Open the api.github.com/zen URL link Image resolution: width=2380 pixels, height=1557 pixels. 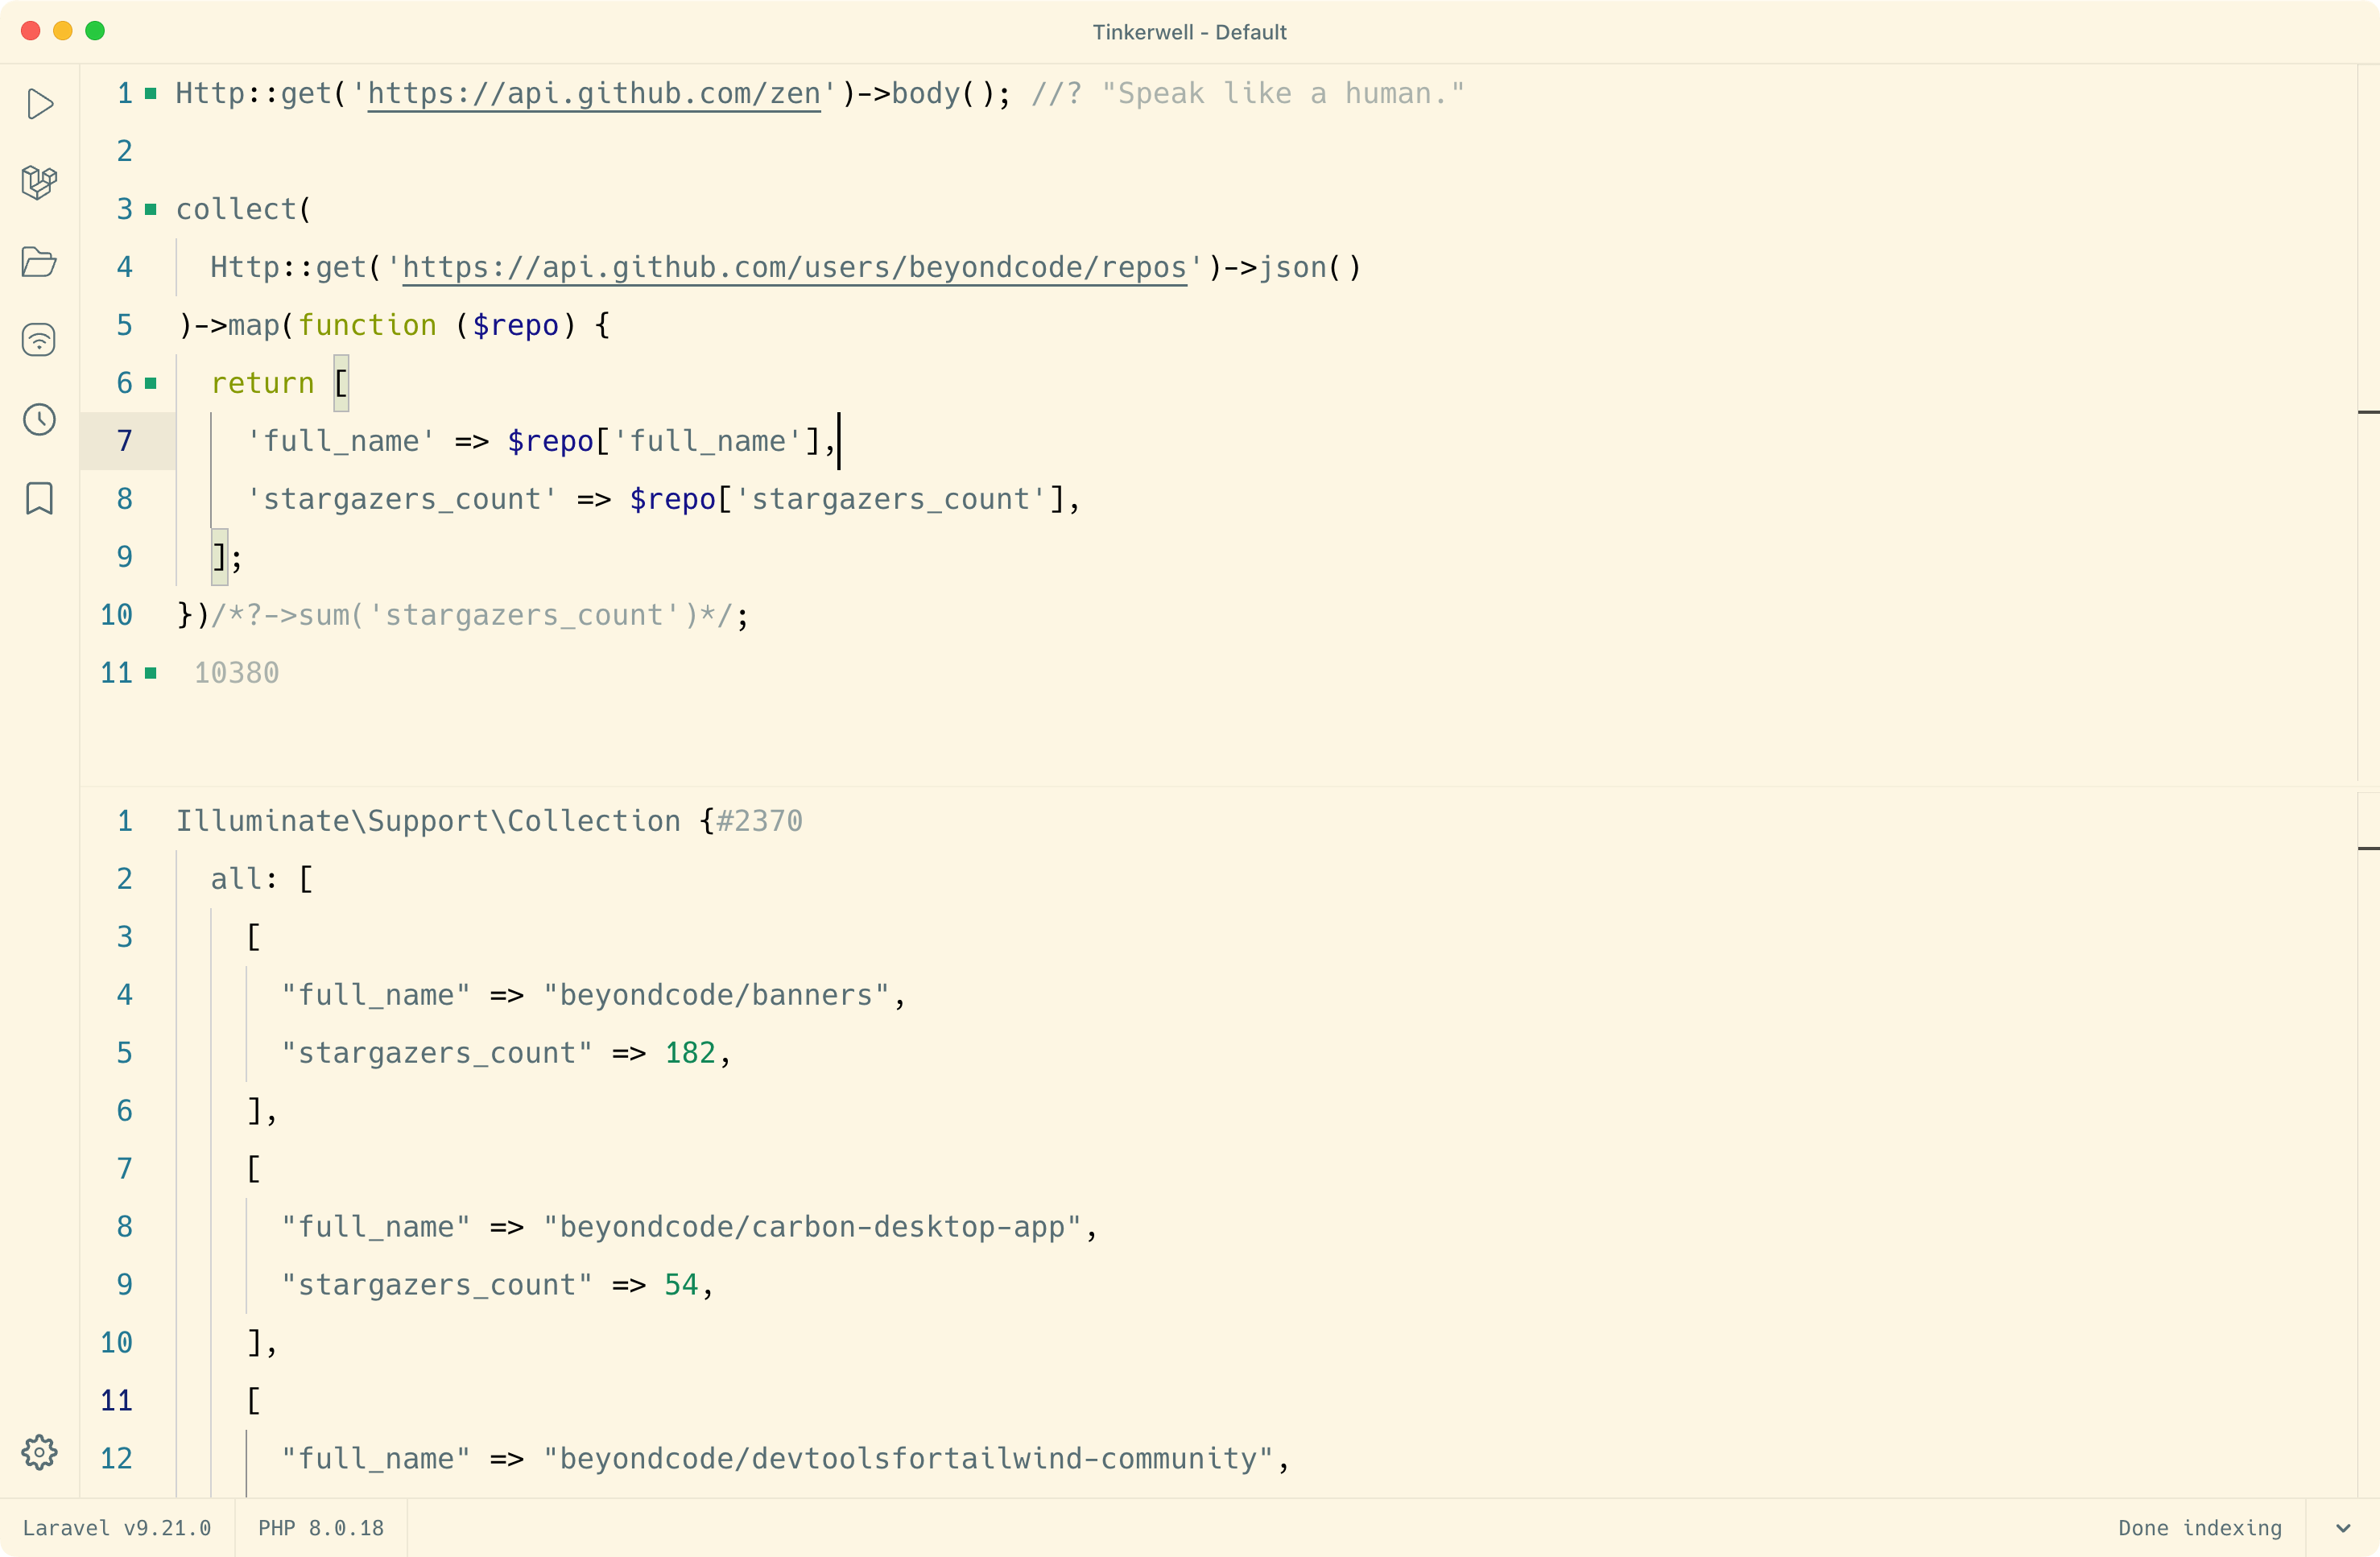coord(594,94)
